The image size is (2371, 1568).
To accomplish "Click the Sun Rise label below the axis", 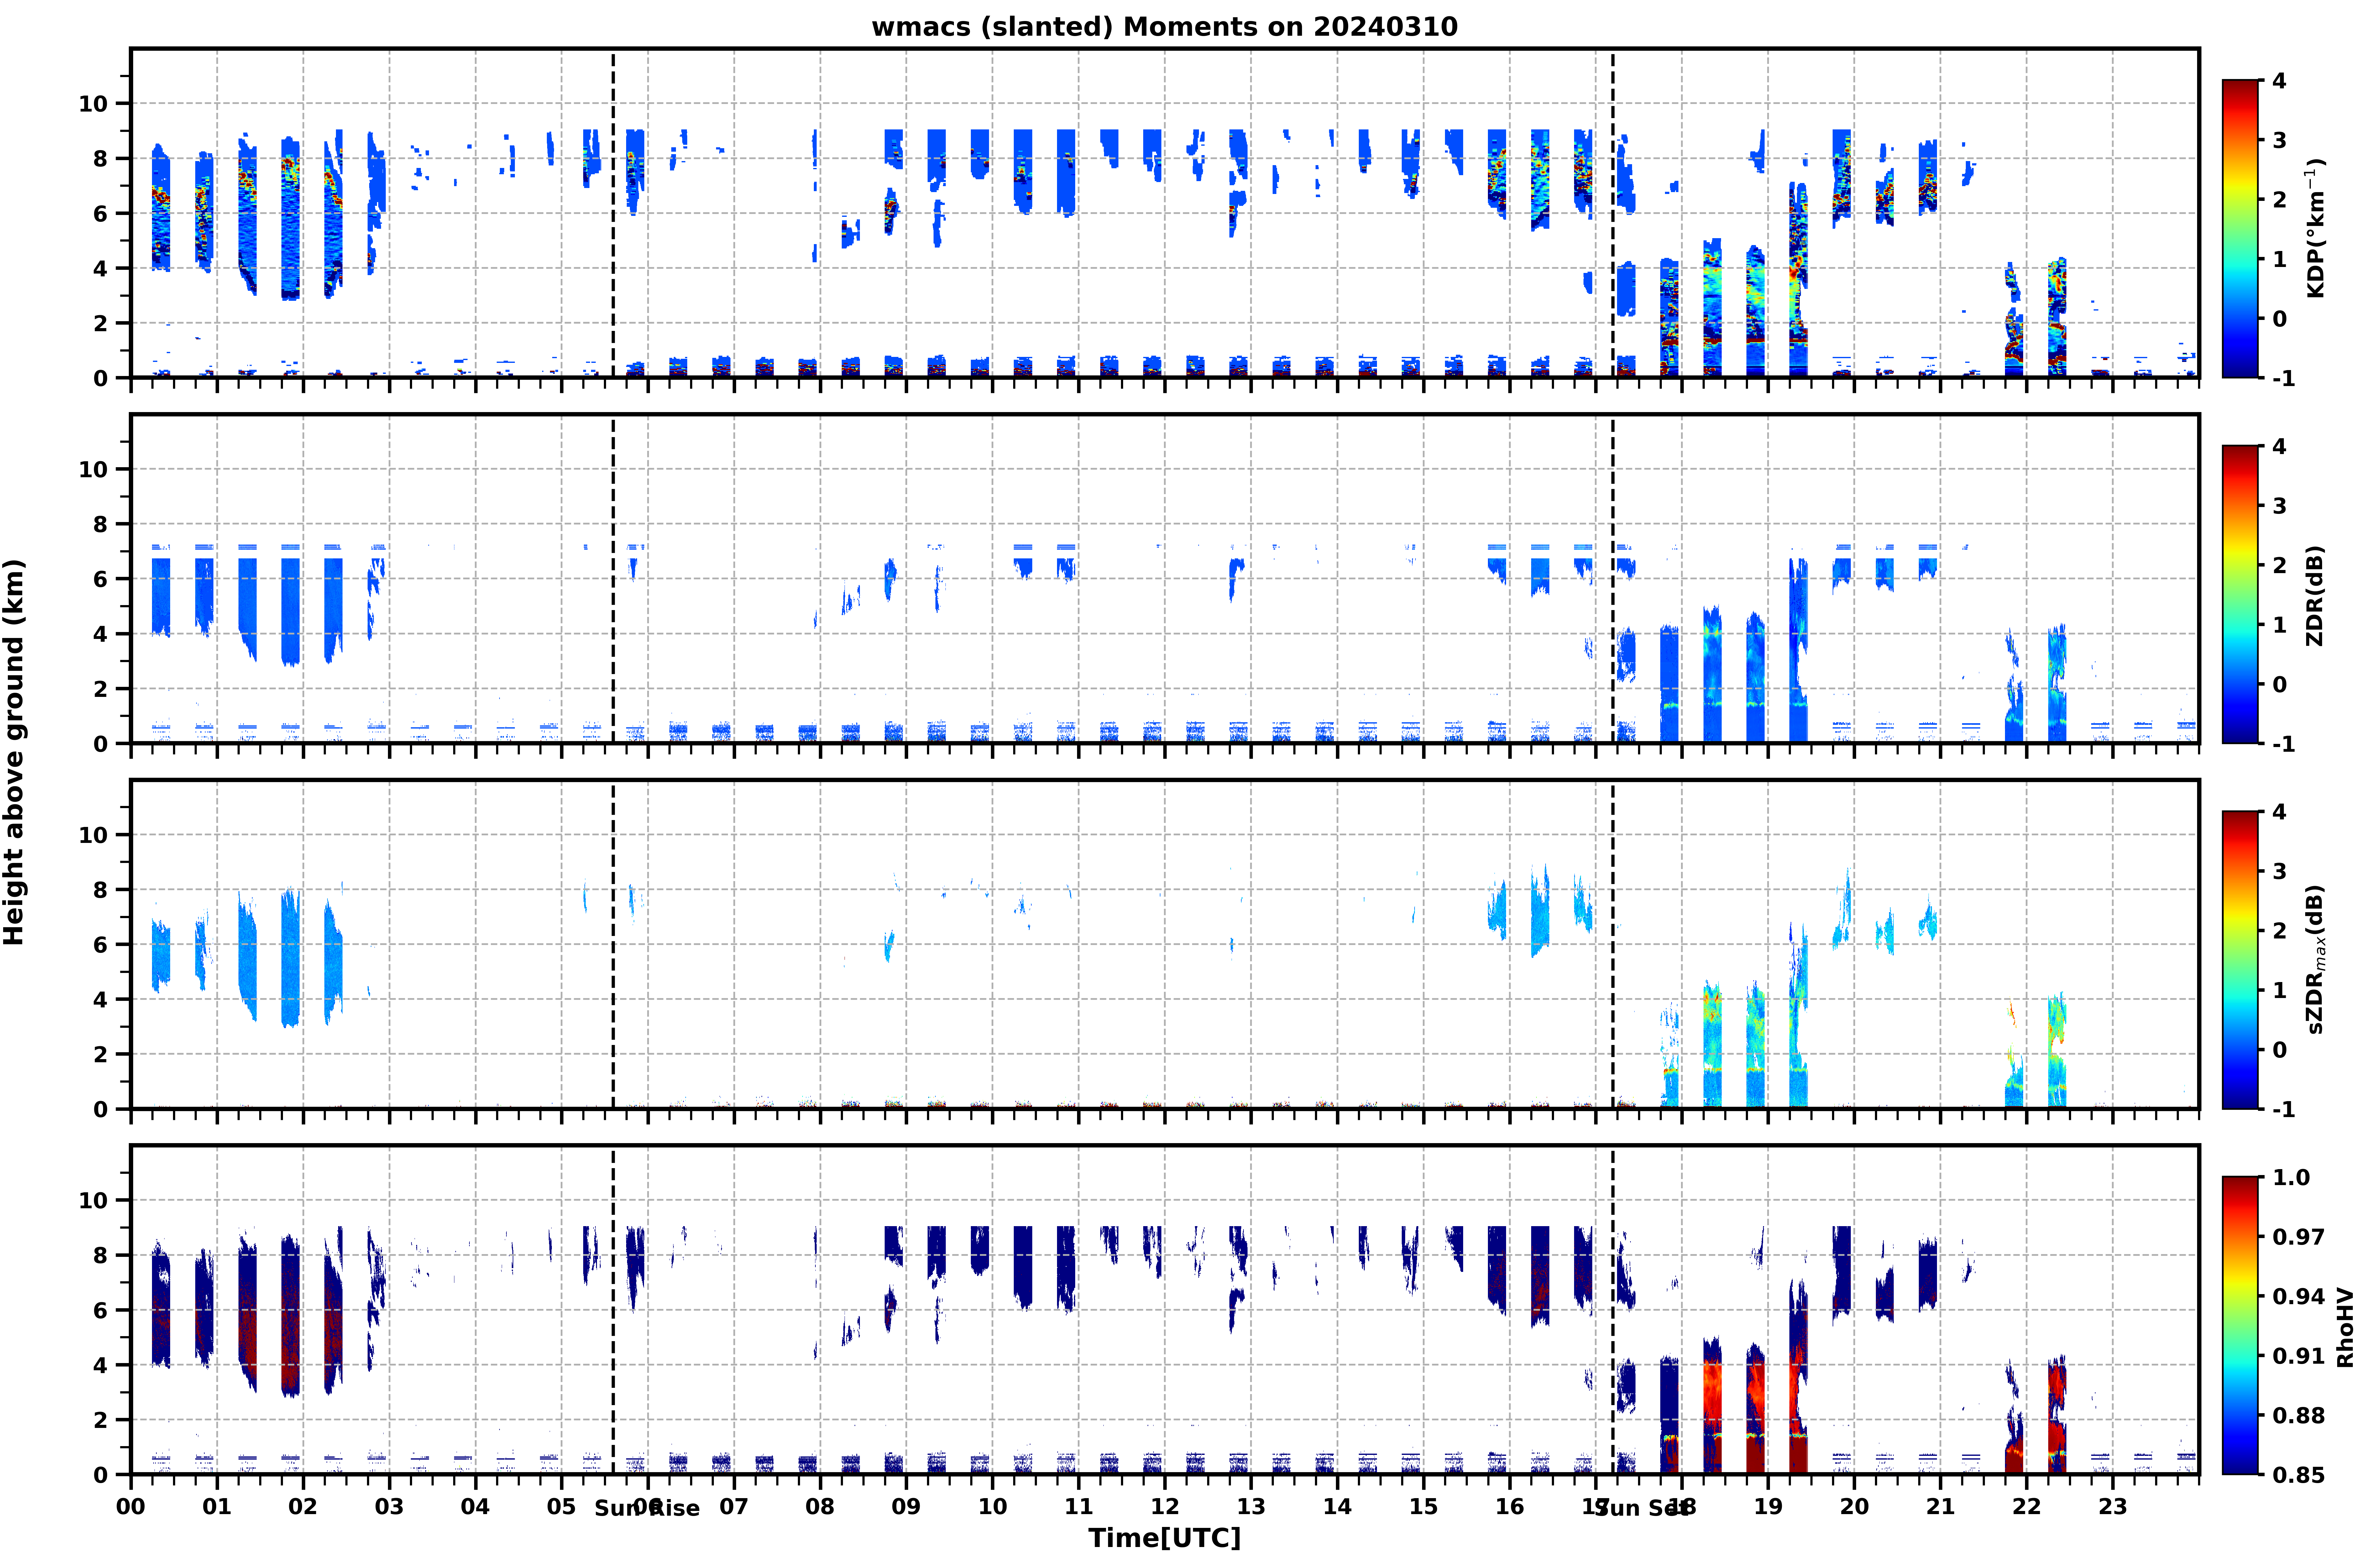I will (647, 1508).
